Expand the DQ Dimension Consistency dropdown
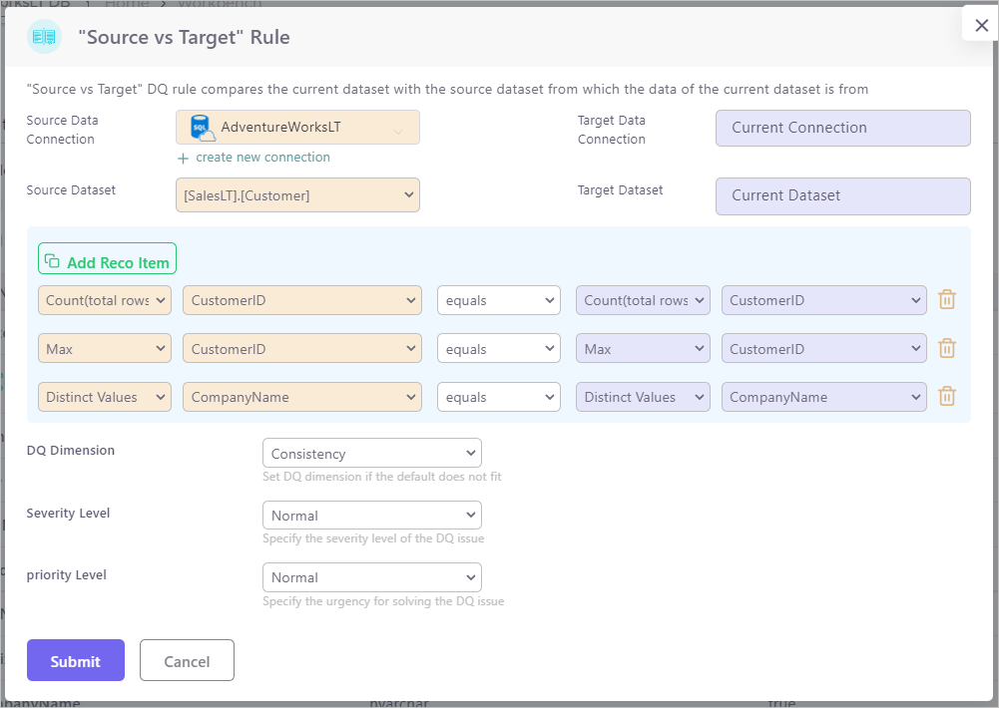The height and width of the screenshot is (708, 999). tap(371, 454)
